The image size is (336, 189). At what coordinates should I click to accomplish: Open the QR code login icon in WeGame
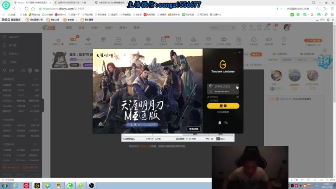(x=238, y=97)
